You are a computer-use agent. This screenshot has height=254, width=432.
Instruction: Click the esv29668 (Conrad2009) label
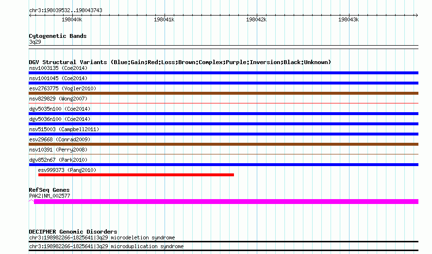[60, 139]
